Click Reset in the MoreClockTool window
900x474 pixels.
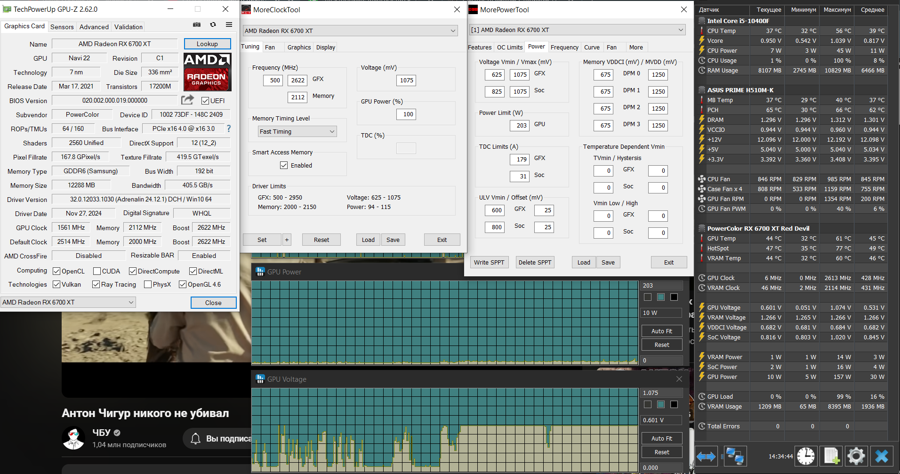coord(321,240)
